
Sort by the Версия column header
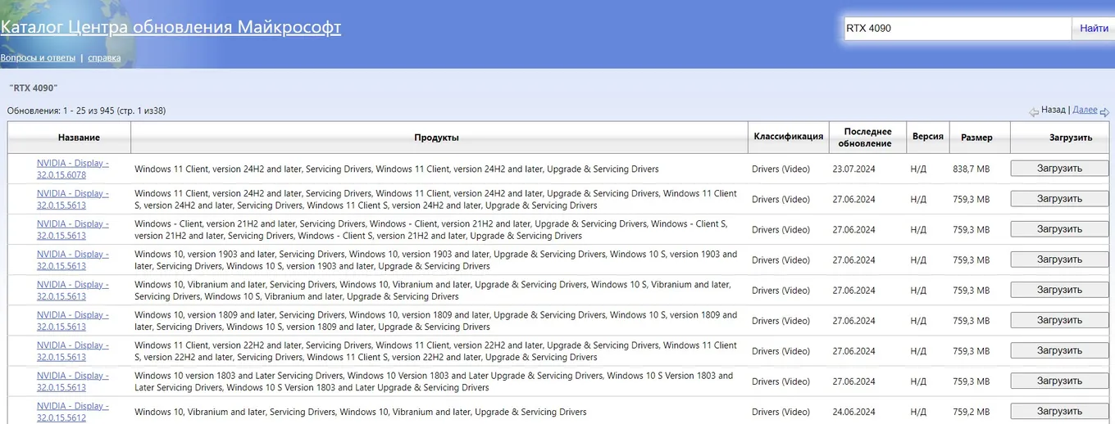(x=928, y=137)
